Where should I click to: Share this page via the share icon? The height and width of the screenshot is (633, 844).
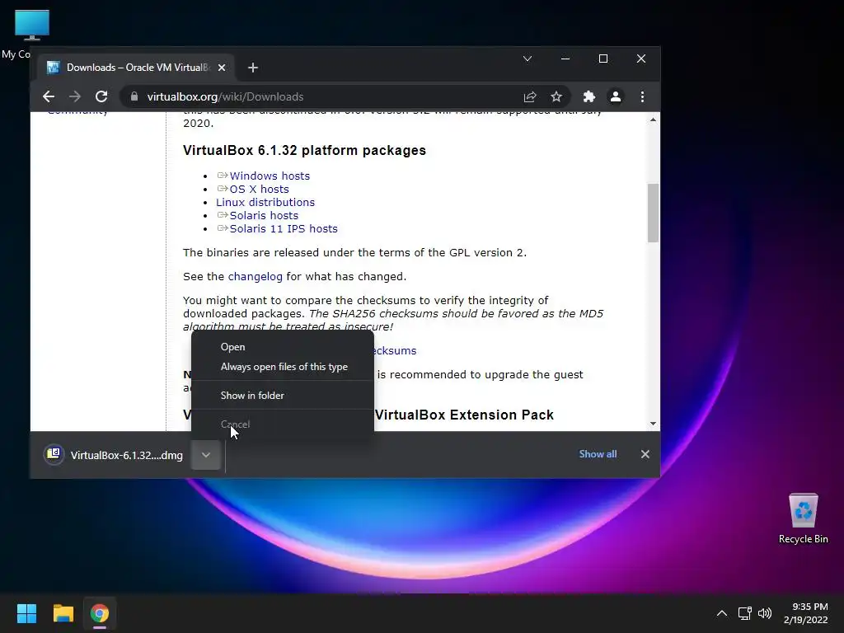(x=530, y=97)
